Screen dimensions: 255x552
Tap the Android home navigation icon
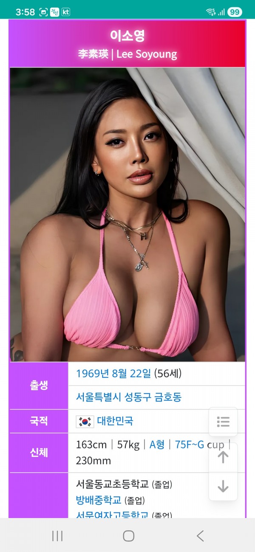pyautogui.click(x=129, y=536)
